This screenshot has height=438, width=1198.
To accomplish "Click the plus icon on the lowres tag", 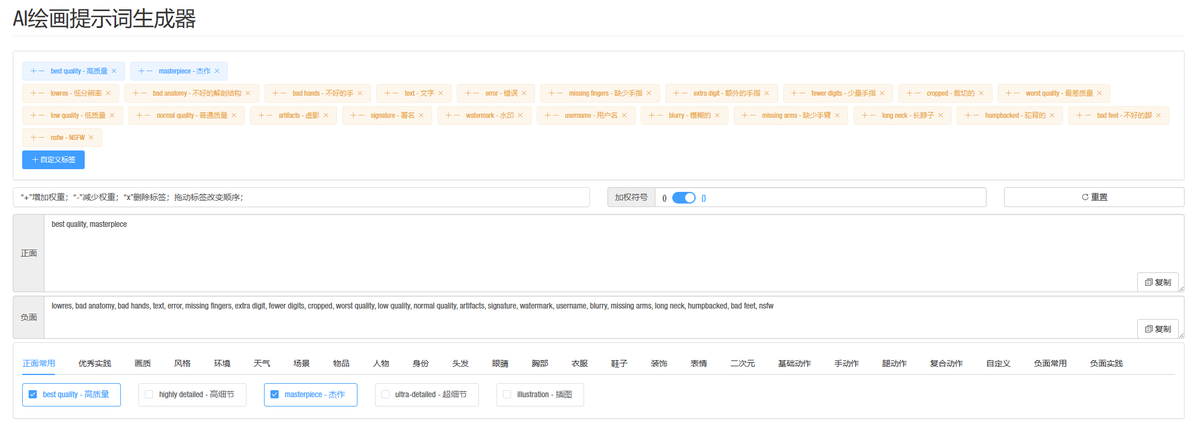I will click(33, 93).
